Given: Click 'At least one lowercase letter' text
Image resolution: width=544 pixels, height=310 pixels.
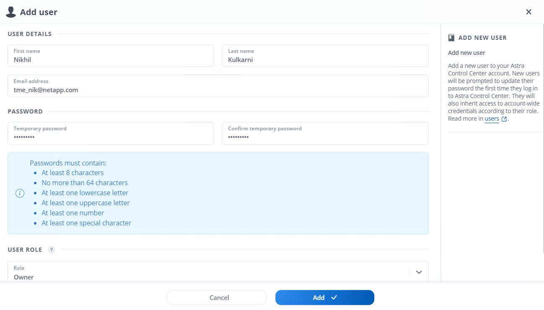Looking at the screenshot, I should coord(85,193).
